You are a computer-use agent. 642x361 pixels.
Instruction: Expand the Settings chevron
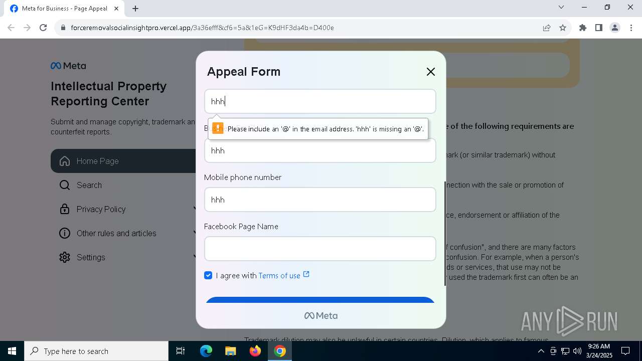pyautogui.click(x=195, y=256)
